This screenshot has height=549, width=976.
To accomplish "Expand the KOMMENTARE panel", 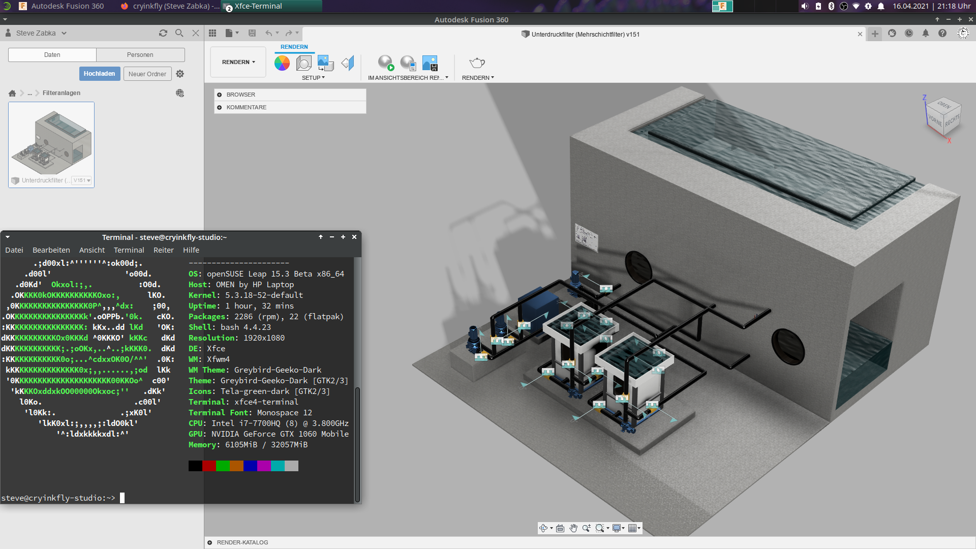I will (x=220, y=107).
